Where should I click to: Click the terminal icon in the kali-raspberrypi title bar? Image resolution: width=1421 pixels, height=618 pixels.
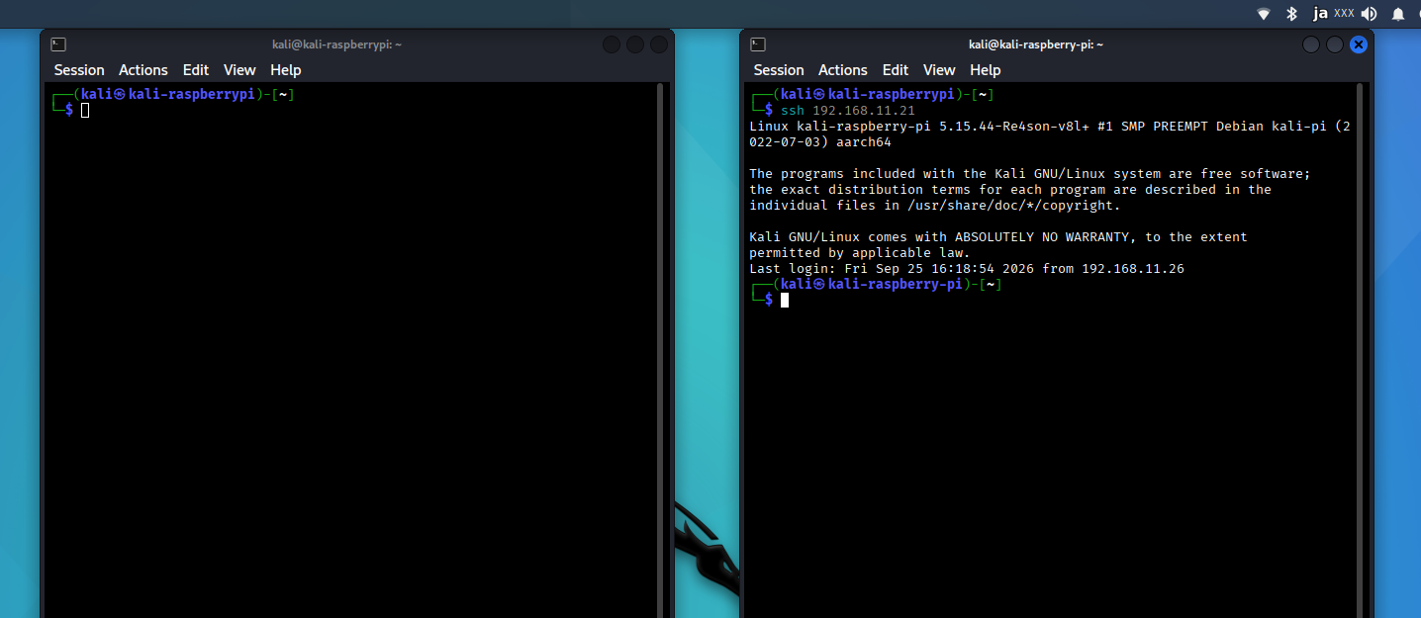[x=58, y=44]
